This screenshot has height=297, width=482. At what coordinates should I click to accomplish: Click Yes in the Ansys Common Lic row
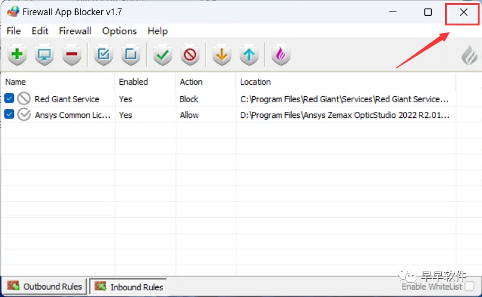(x=126, y=115)
